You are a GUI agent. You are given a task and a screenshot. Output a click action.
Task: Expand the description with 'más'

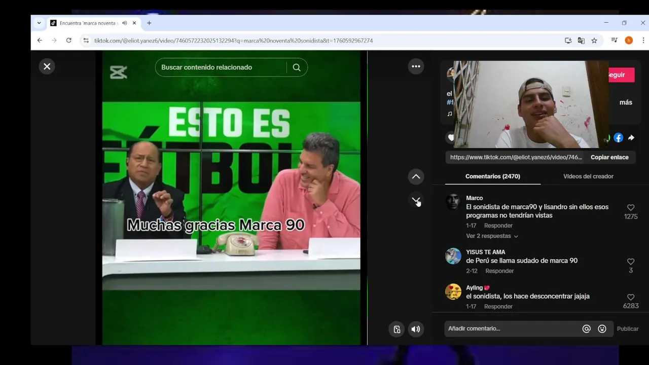[626, 102]
